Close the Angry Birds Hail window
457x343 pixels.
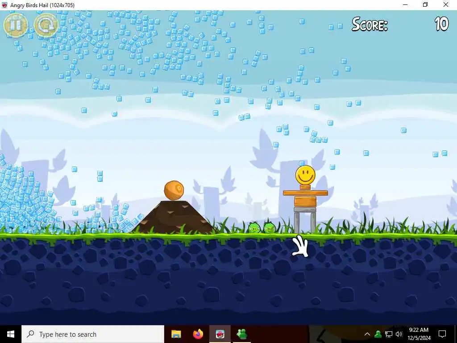pyautogui.click(x=446, y=5)
